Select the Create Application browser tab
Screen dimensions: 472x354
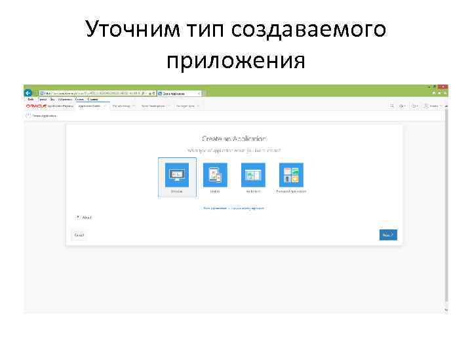[x=178, y=94]
